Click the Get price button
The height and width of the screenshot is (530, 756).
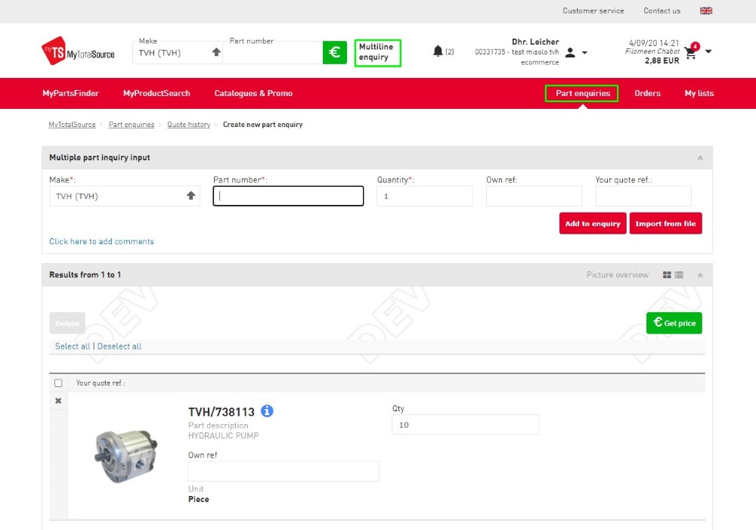[674, 323]
